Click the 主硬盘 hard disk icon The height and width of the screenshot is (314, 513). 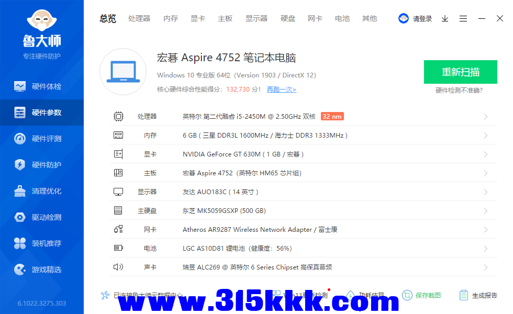pyautogui.click(x=118, y=210)
